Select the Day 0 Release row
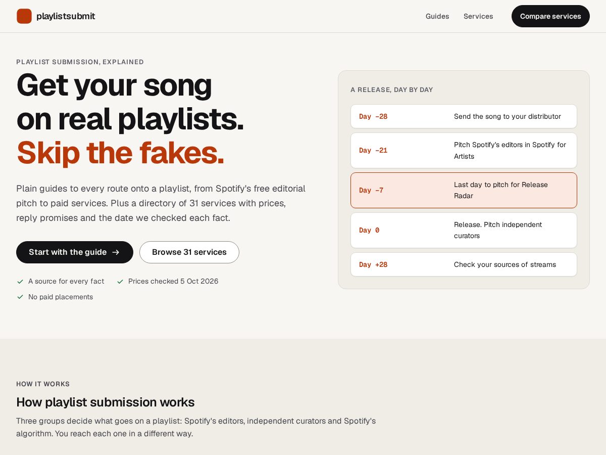 464,230
